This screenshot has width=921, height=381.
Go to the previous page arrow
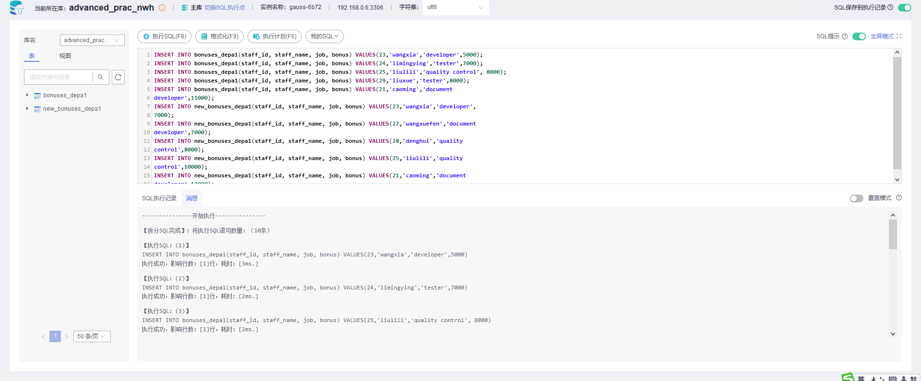tap(44, 336)
